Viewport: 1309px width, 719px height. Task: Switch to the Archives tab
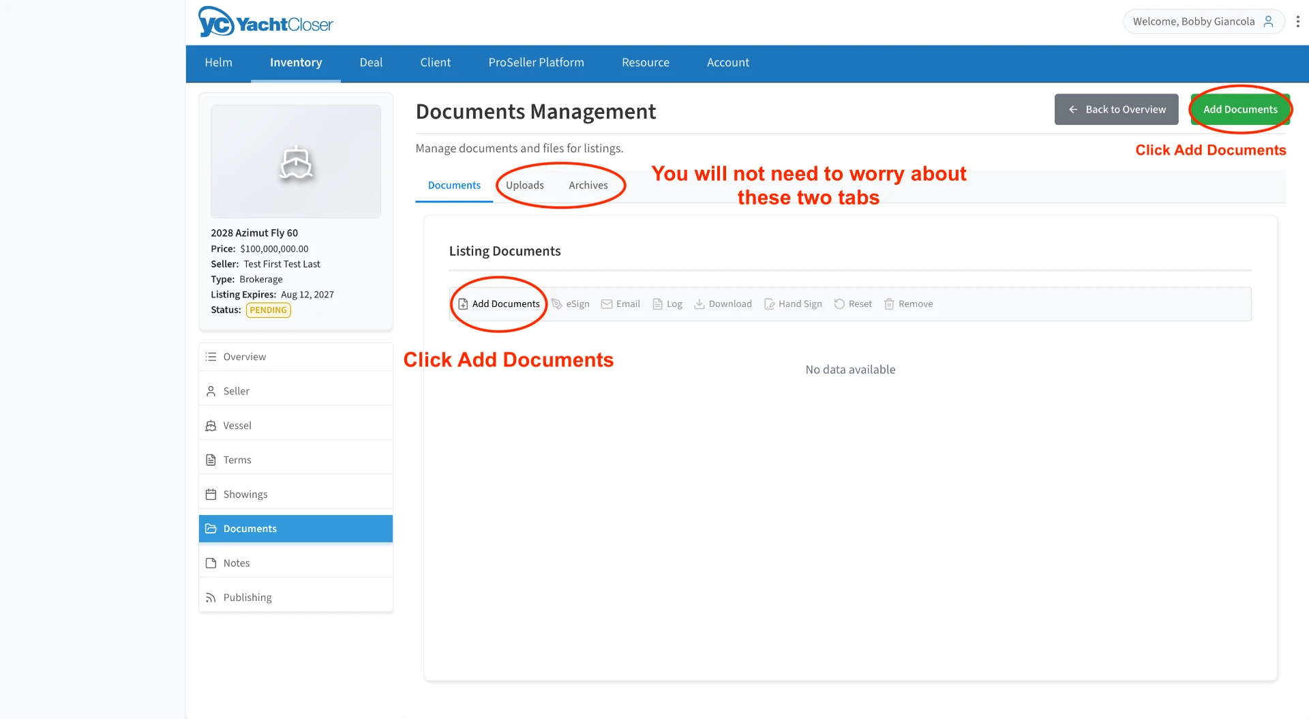(588, 186)
